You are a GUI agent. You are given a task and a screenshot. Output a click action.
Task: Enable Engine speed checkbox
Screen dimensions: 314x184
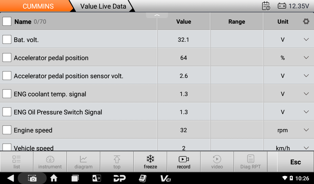coord(7,130)
